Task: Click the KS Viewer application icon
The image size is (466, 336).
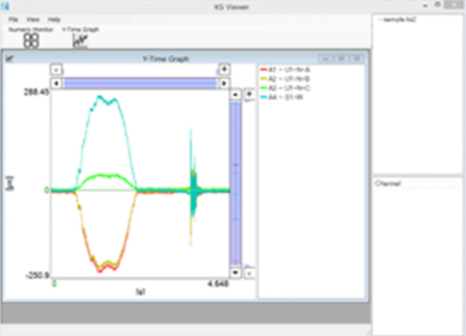Action: 6,6
